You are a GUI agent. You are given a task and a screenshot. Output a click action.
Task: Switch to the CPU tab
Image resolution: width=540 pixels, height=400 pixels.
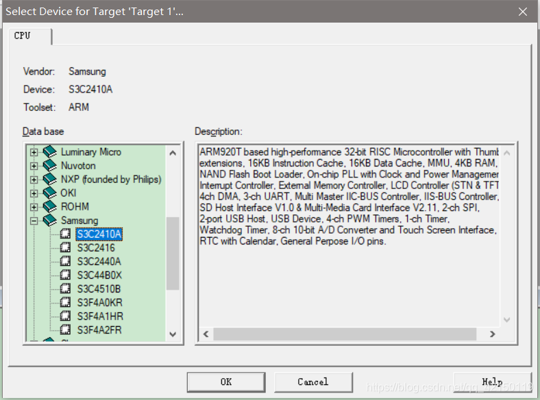click(x=30, y=36)
